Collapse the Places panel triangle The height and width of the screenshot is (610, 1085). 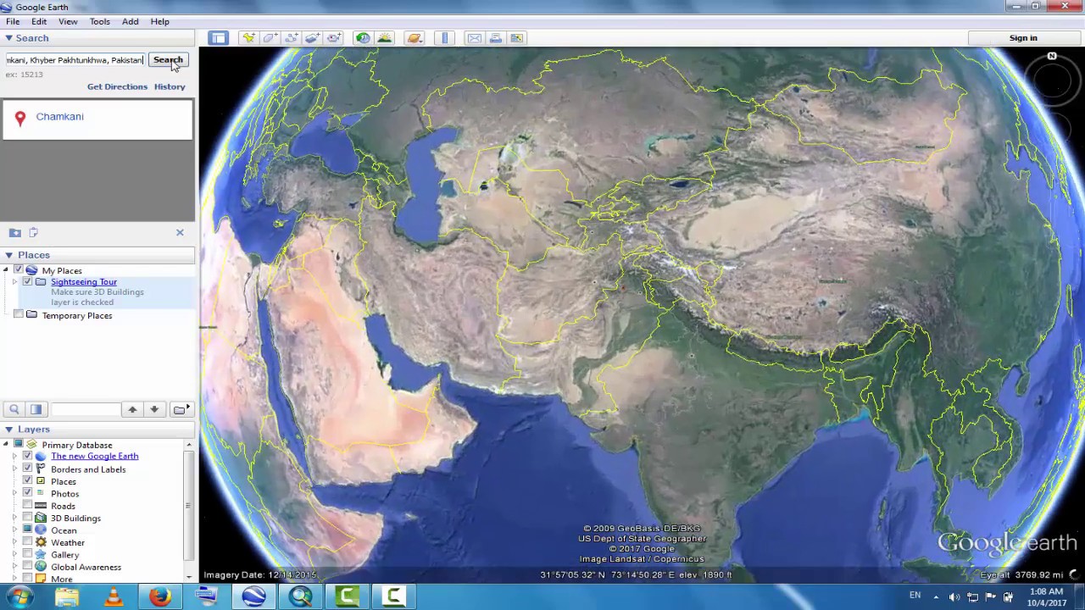tap(8, 255)
